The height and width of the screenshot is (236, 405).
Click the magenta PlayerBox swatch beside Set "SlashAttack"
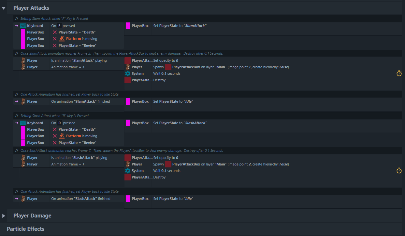[128, 123]
